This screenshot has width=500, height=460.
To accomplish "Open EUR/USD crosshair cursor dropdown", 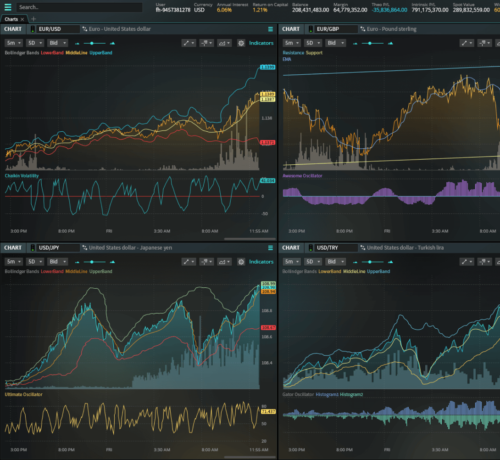I will (x=206, y=43).
